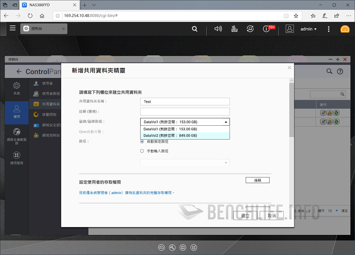Viewport: 355px width, 255px height.
Task: Open the dashboard gauge icon
Action: point(345,29)
